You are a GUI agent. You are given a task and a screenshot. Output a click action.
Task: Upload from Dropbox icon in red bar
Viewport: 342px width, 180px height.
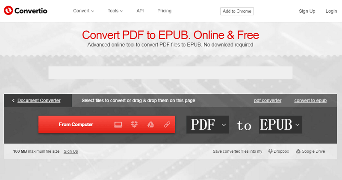click(134, 124)
